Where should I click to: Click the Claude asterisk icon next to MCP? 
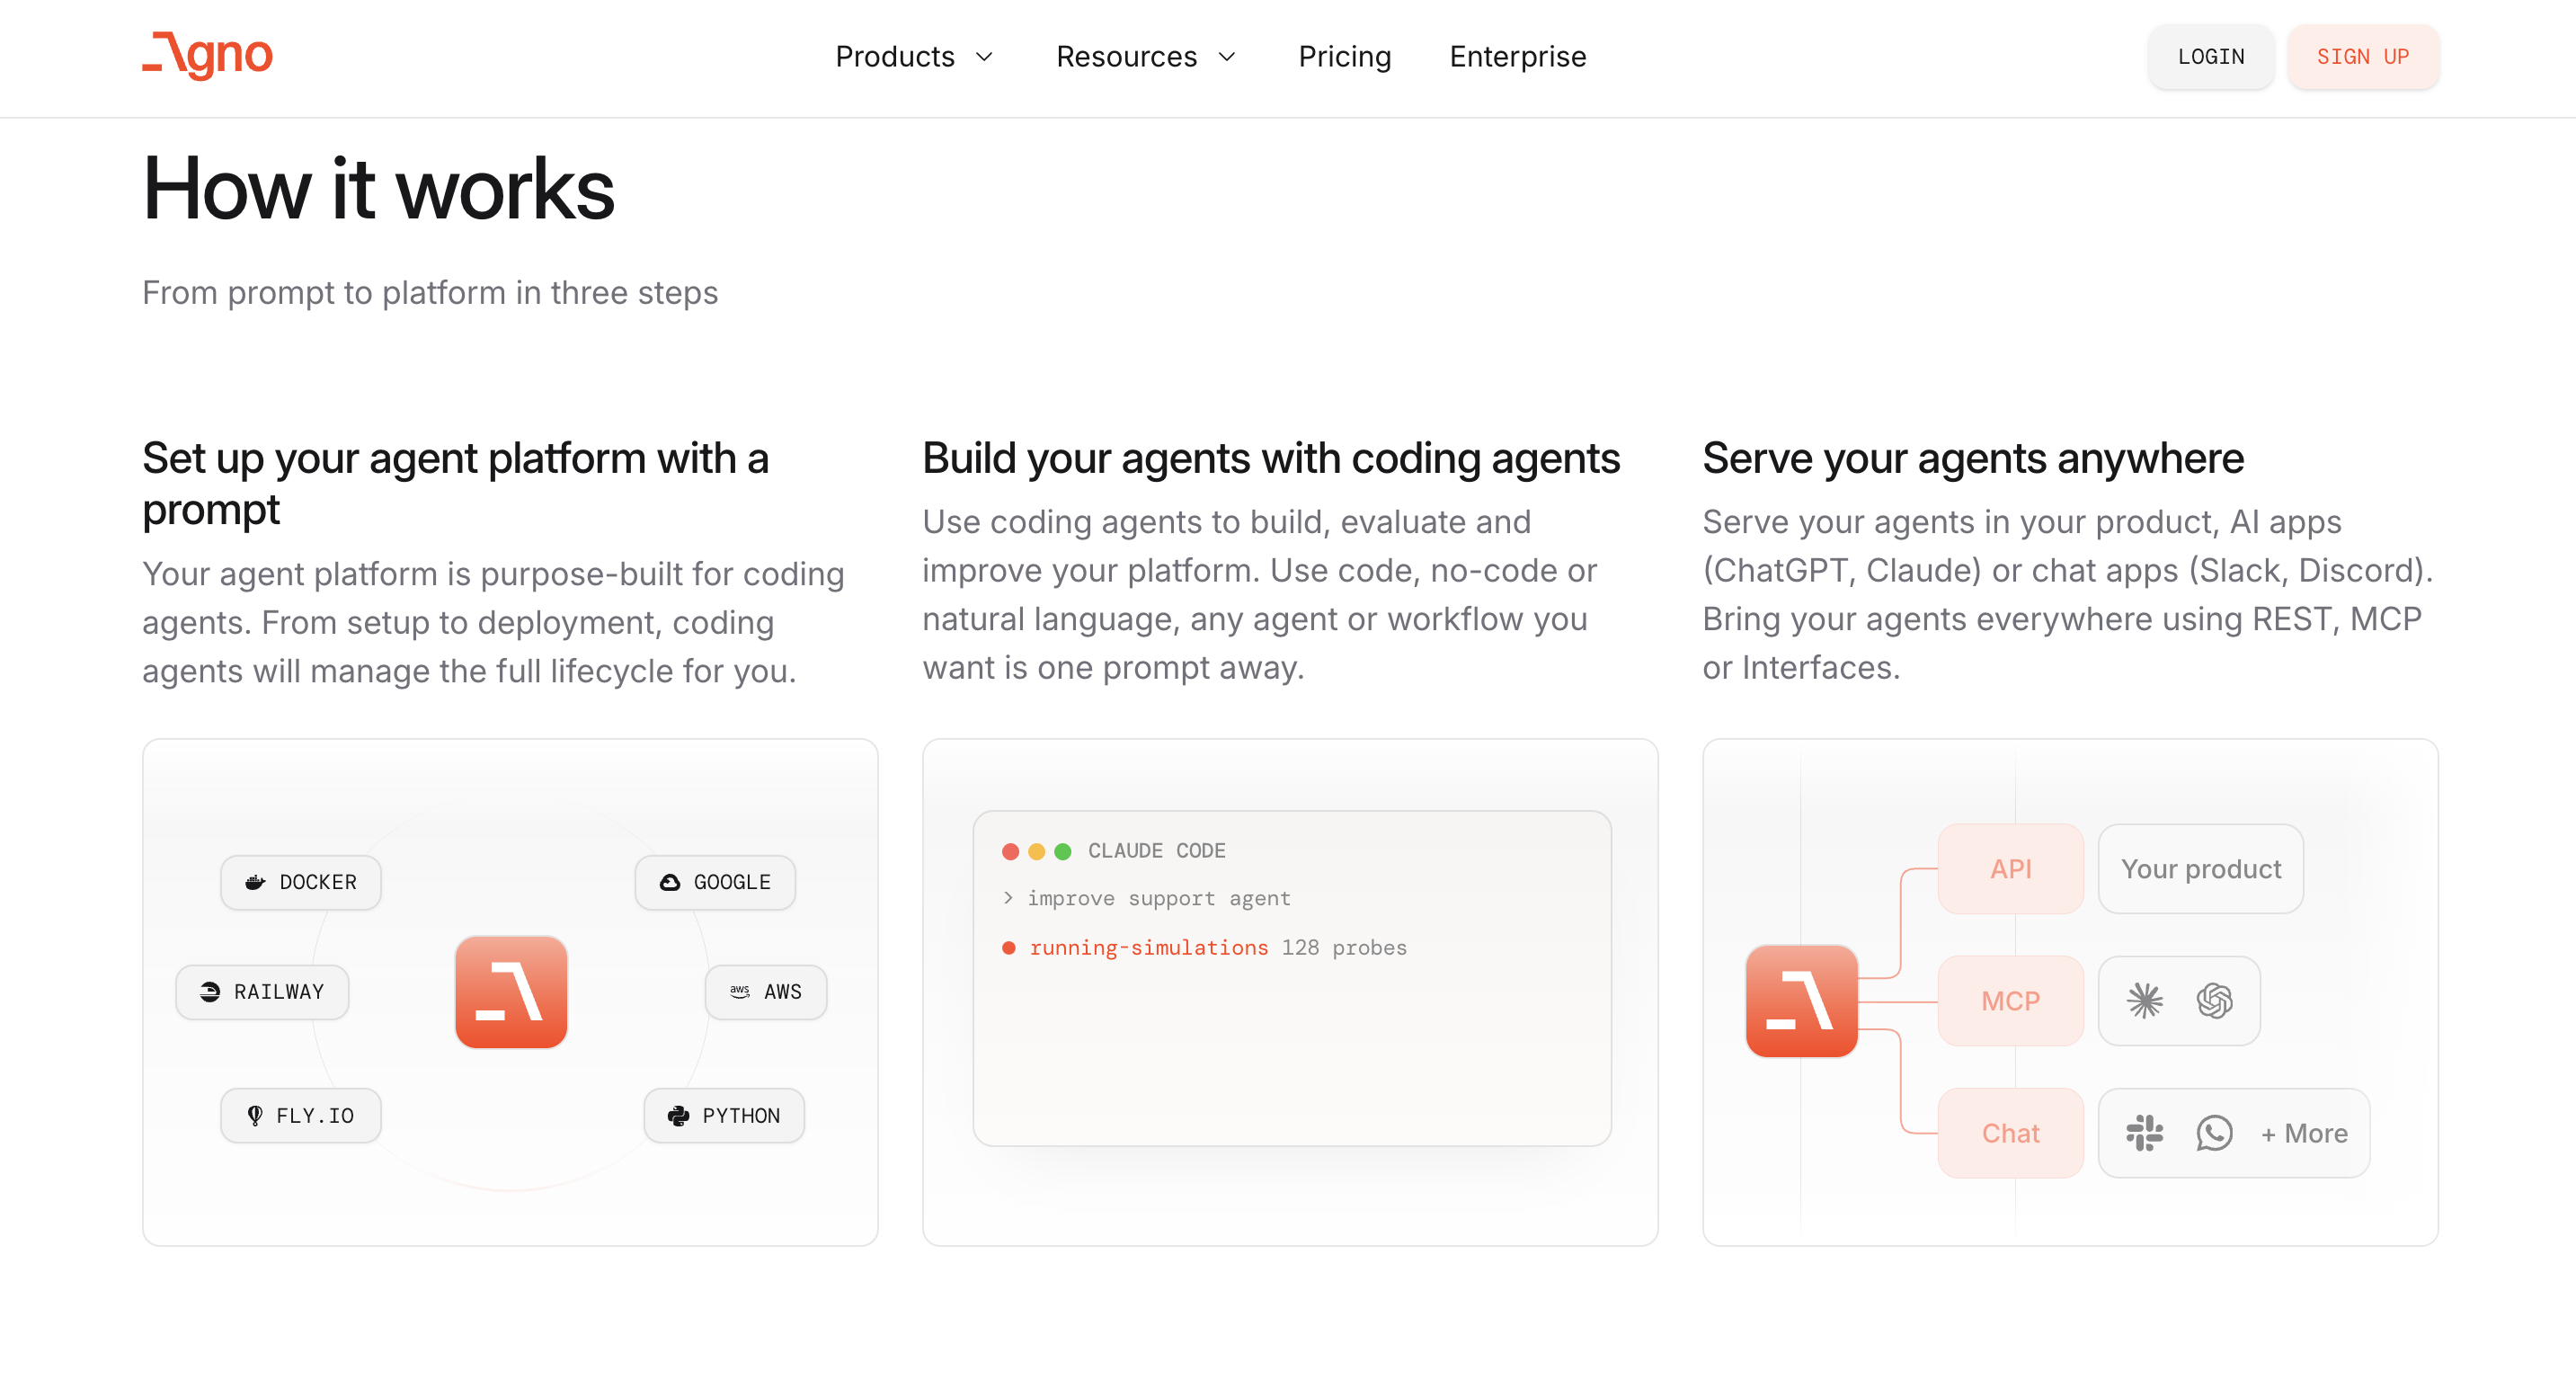point(2144,1001)
